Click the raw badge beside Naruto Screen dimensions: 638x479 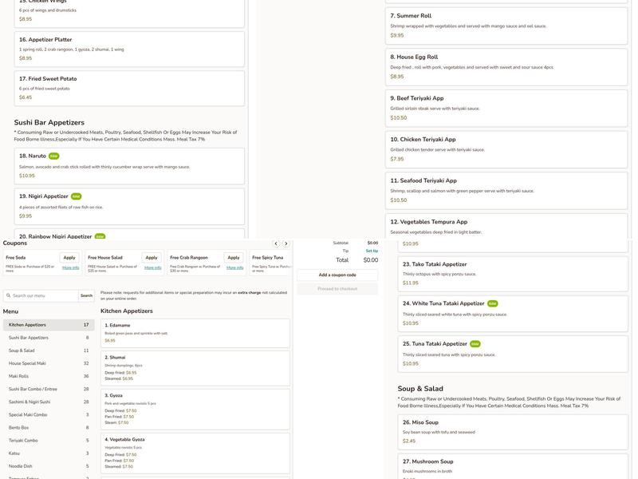click(x=54, y=156)
